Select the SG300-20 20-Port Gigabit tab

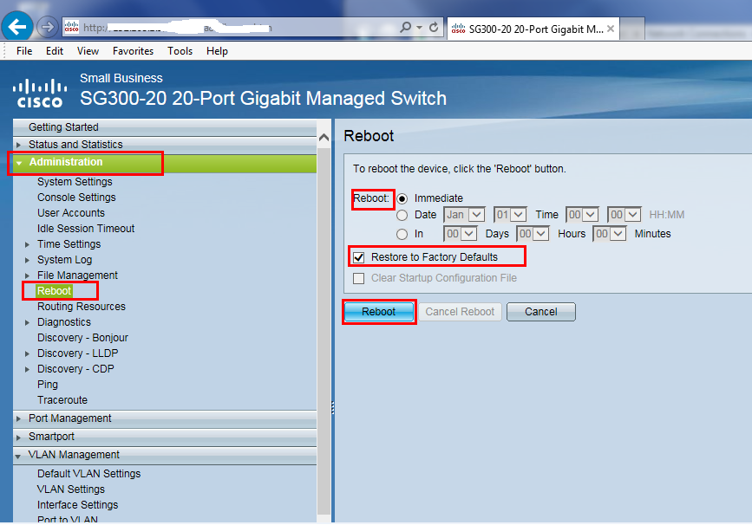533,29
